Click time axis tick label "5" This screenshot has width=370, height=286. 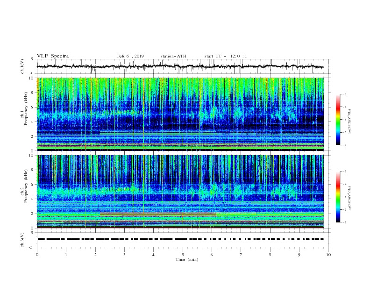pyautogui.click(x=183, y=255)
